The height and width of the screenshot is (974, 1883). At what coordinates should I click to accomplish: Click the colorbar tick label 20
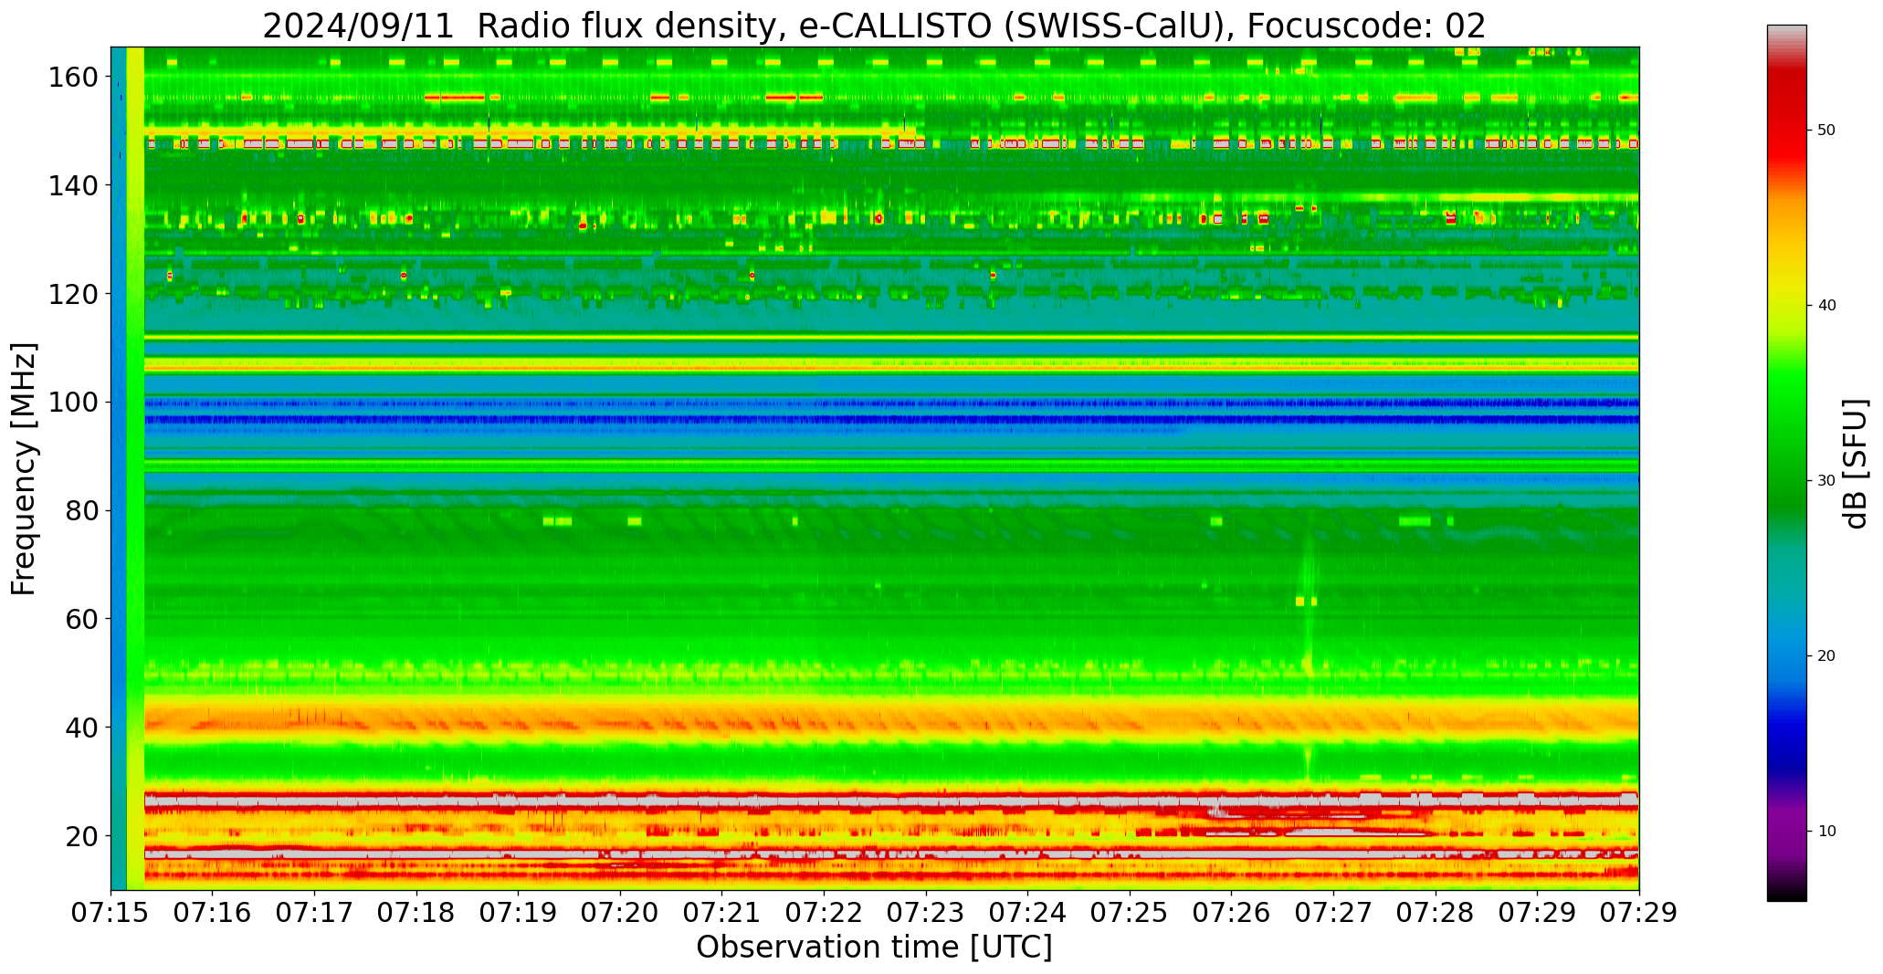tap(1826, 656)
